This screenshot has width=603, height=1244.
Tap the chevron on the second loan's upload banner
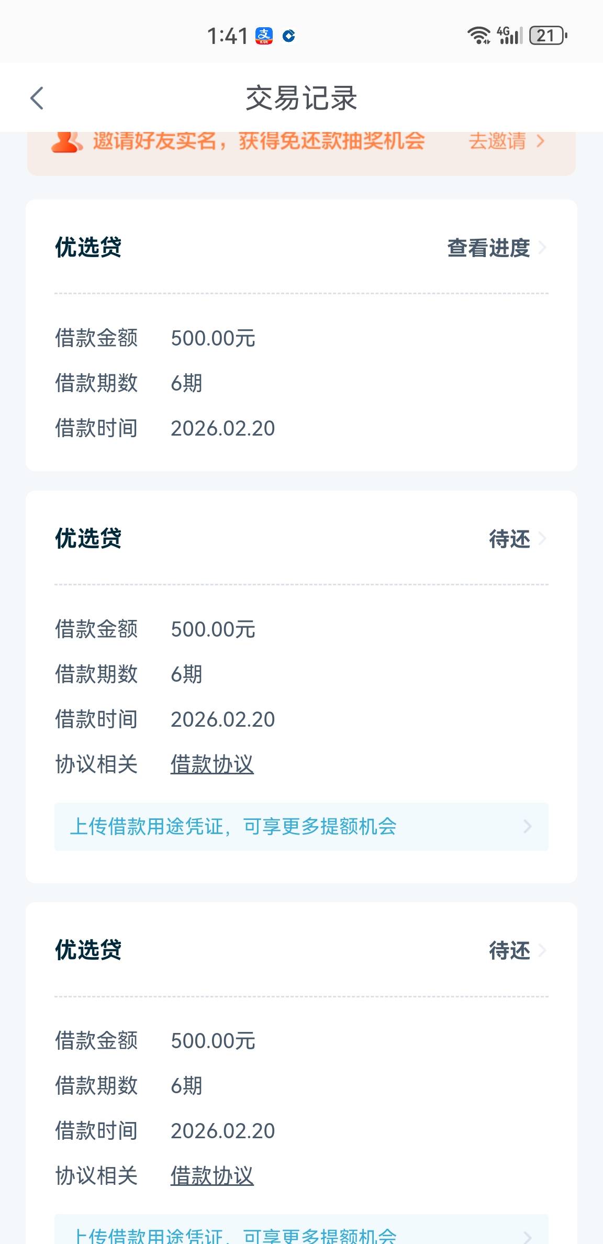coord(527,826)
